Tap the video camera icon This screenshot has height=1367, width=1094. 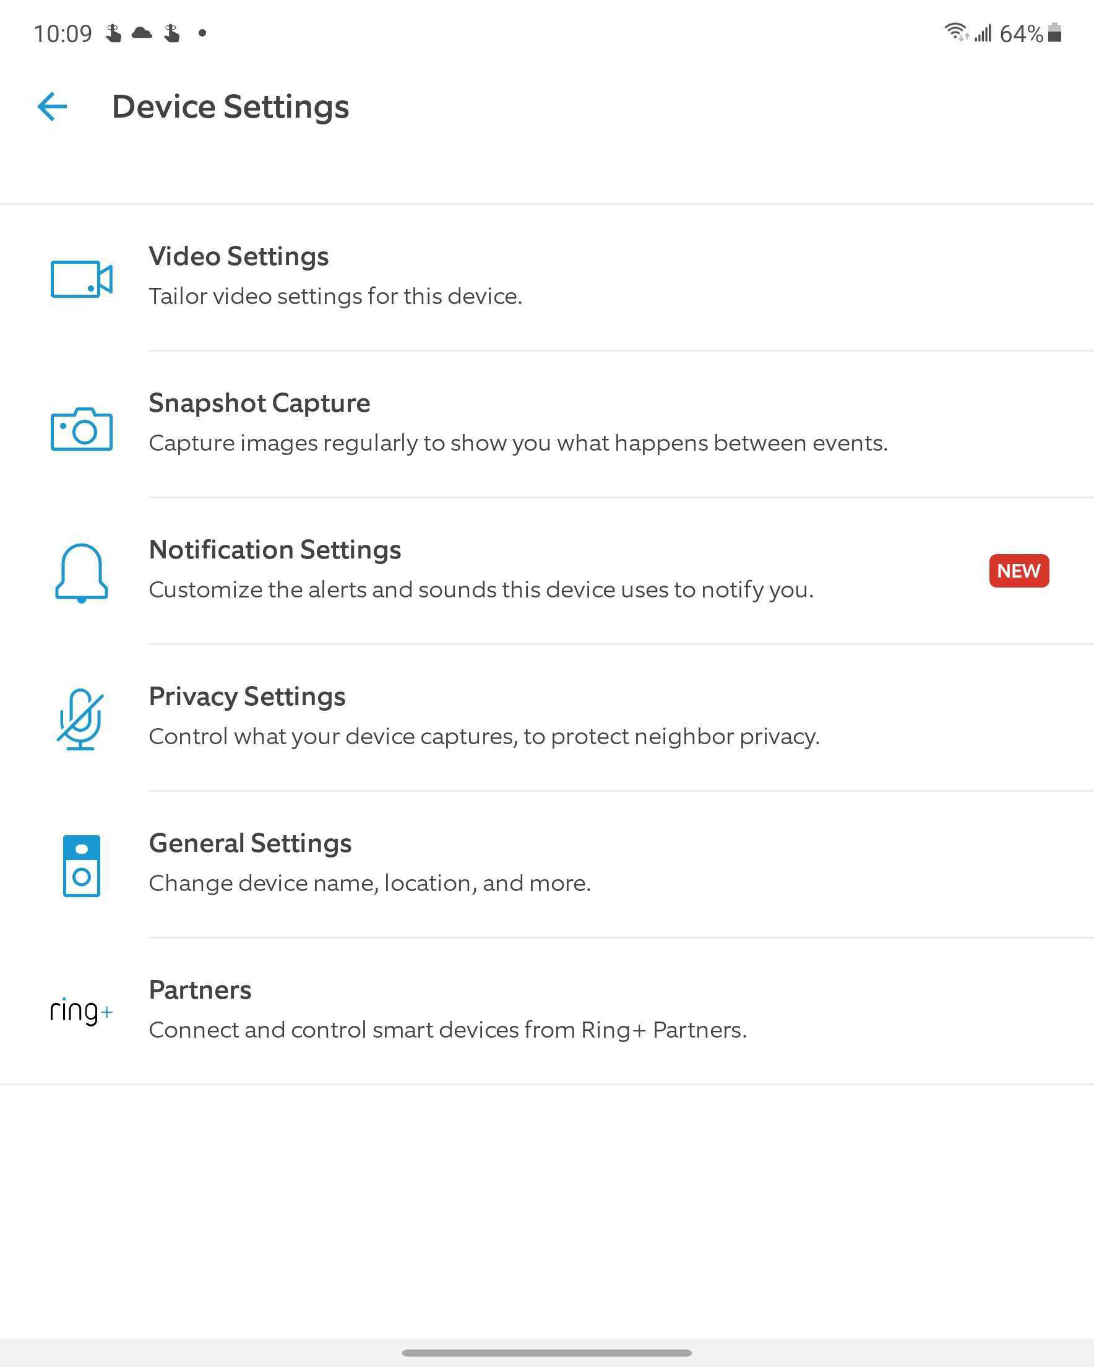(x=81, y=279)
